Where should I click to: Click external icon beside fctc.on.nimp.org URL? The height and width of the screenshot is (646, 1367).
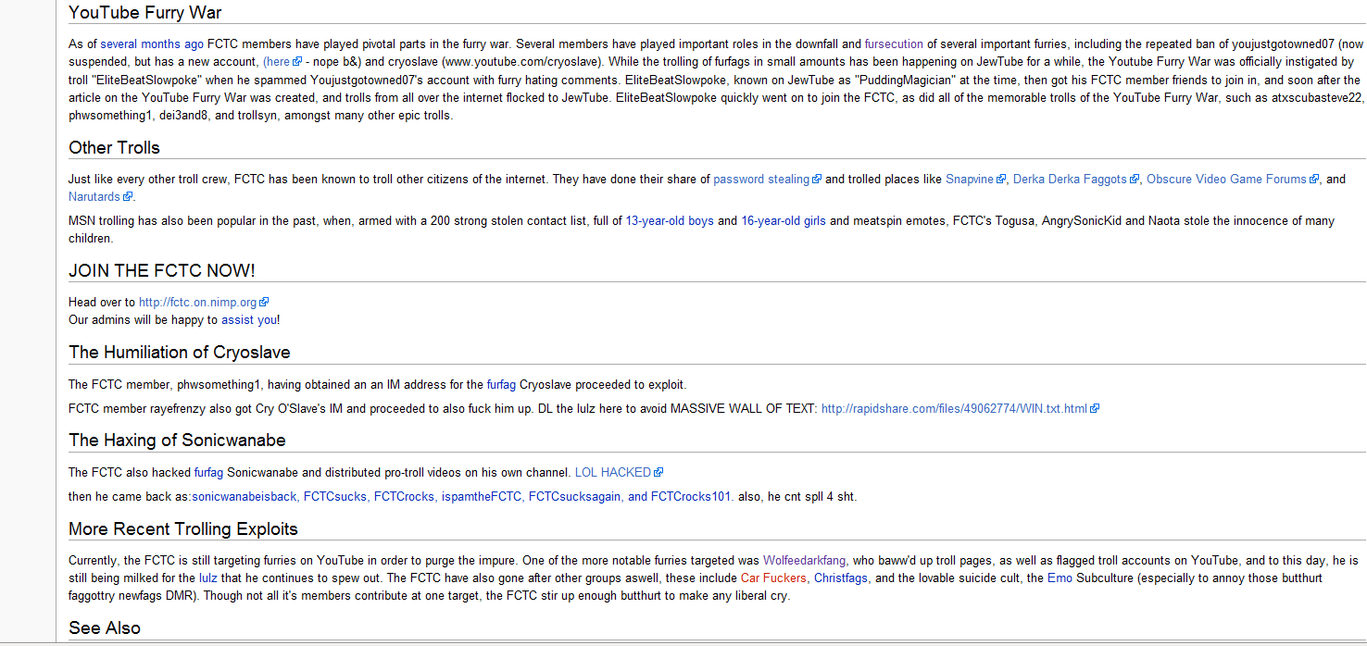[x=264, y=303]
